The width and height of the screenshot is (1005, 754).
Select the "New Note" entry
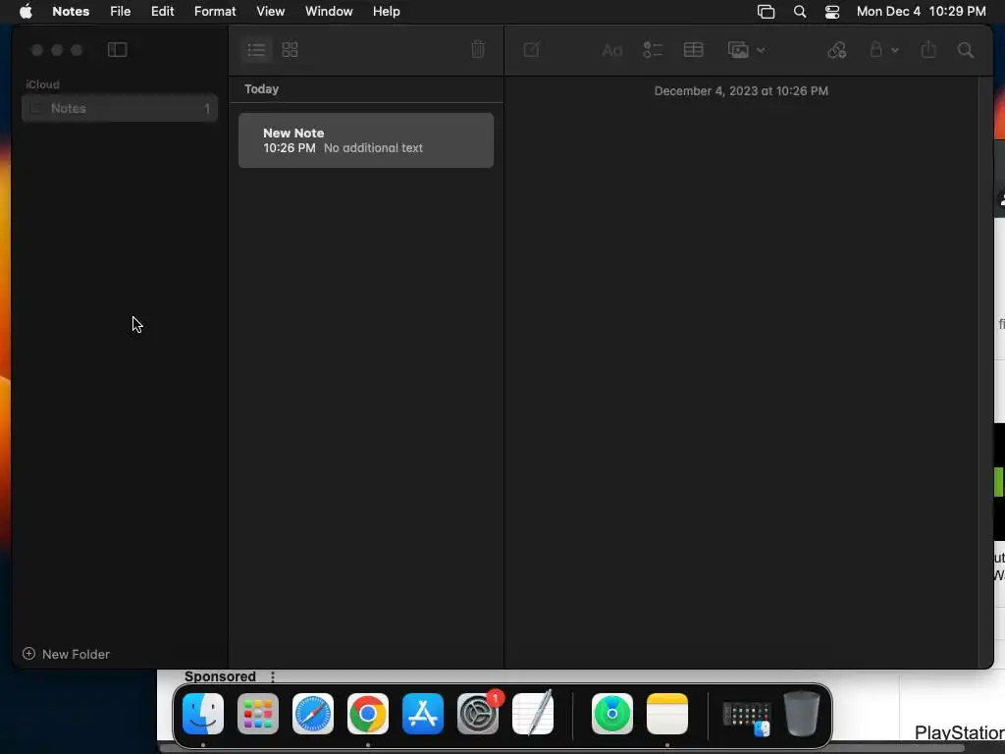point(366,140)
